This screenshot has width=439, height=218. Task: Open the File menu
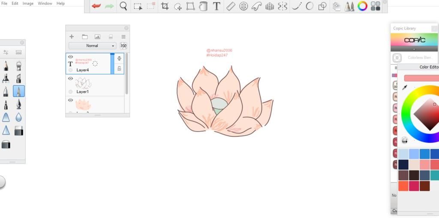point(4,3)
